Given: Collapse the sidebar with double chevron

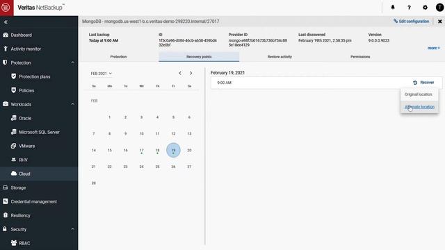Looking at the screenshot, I should click(6, 22).
